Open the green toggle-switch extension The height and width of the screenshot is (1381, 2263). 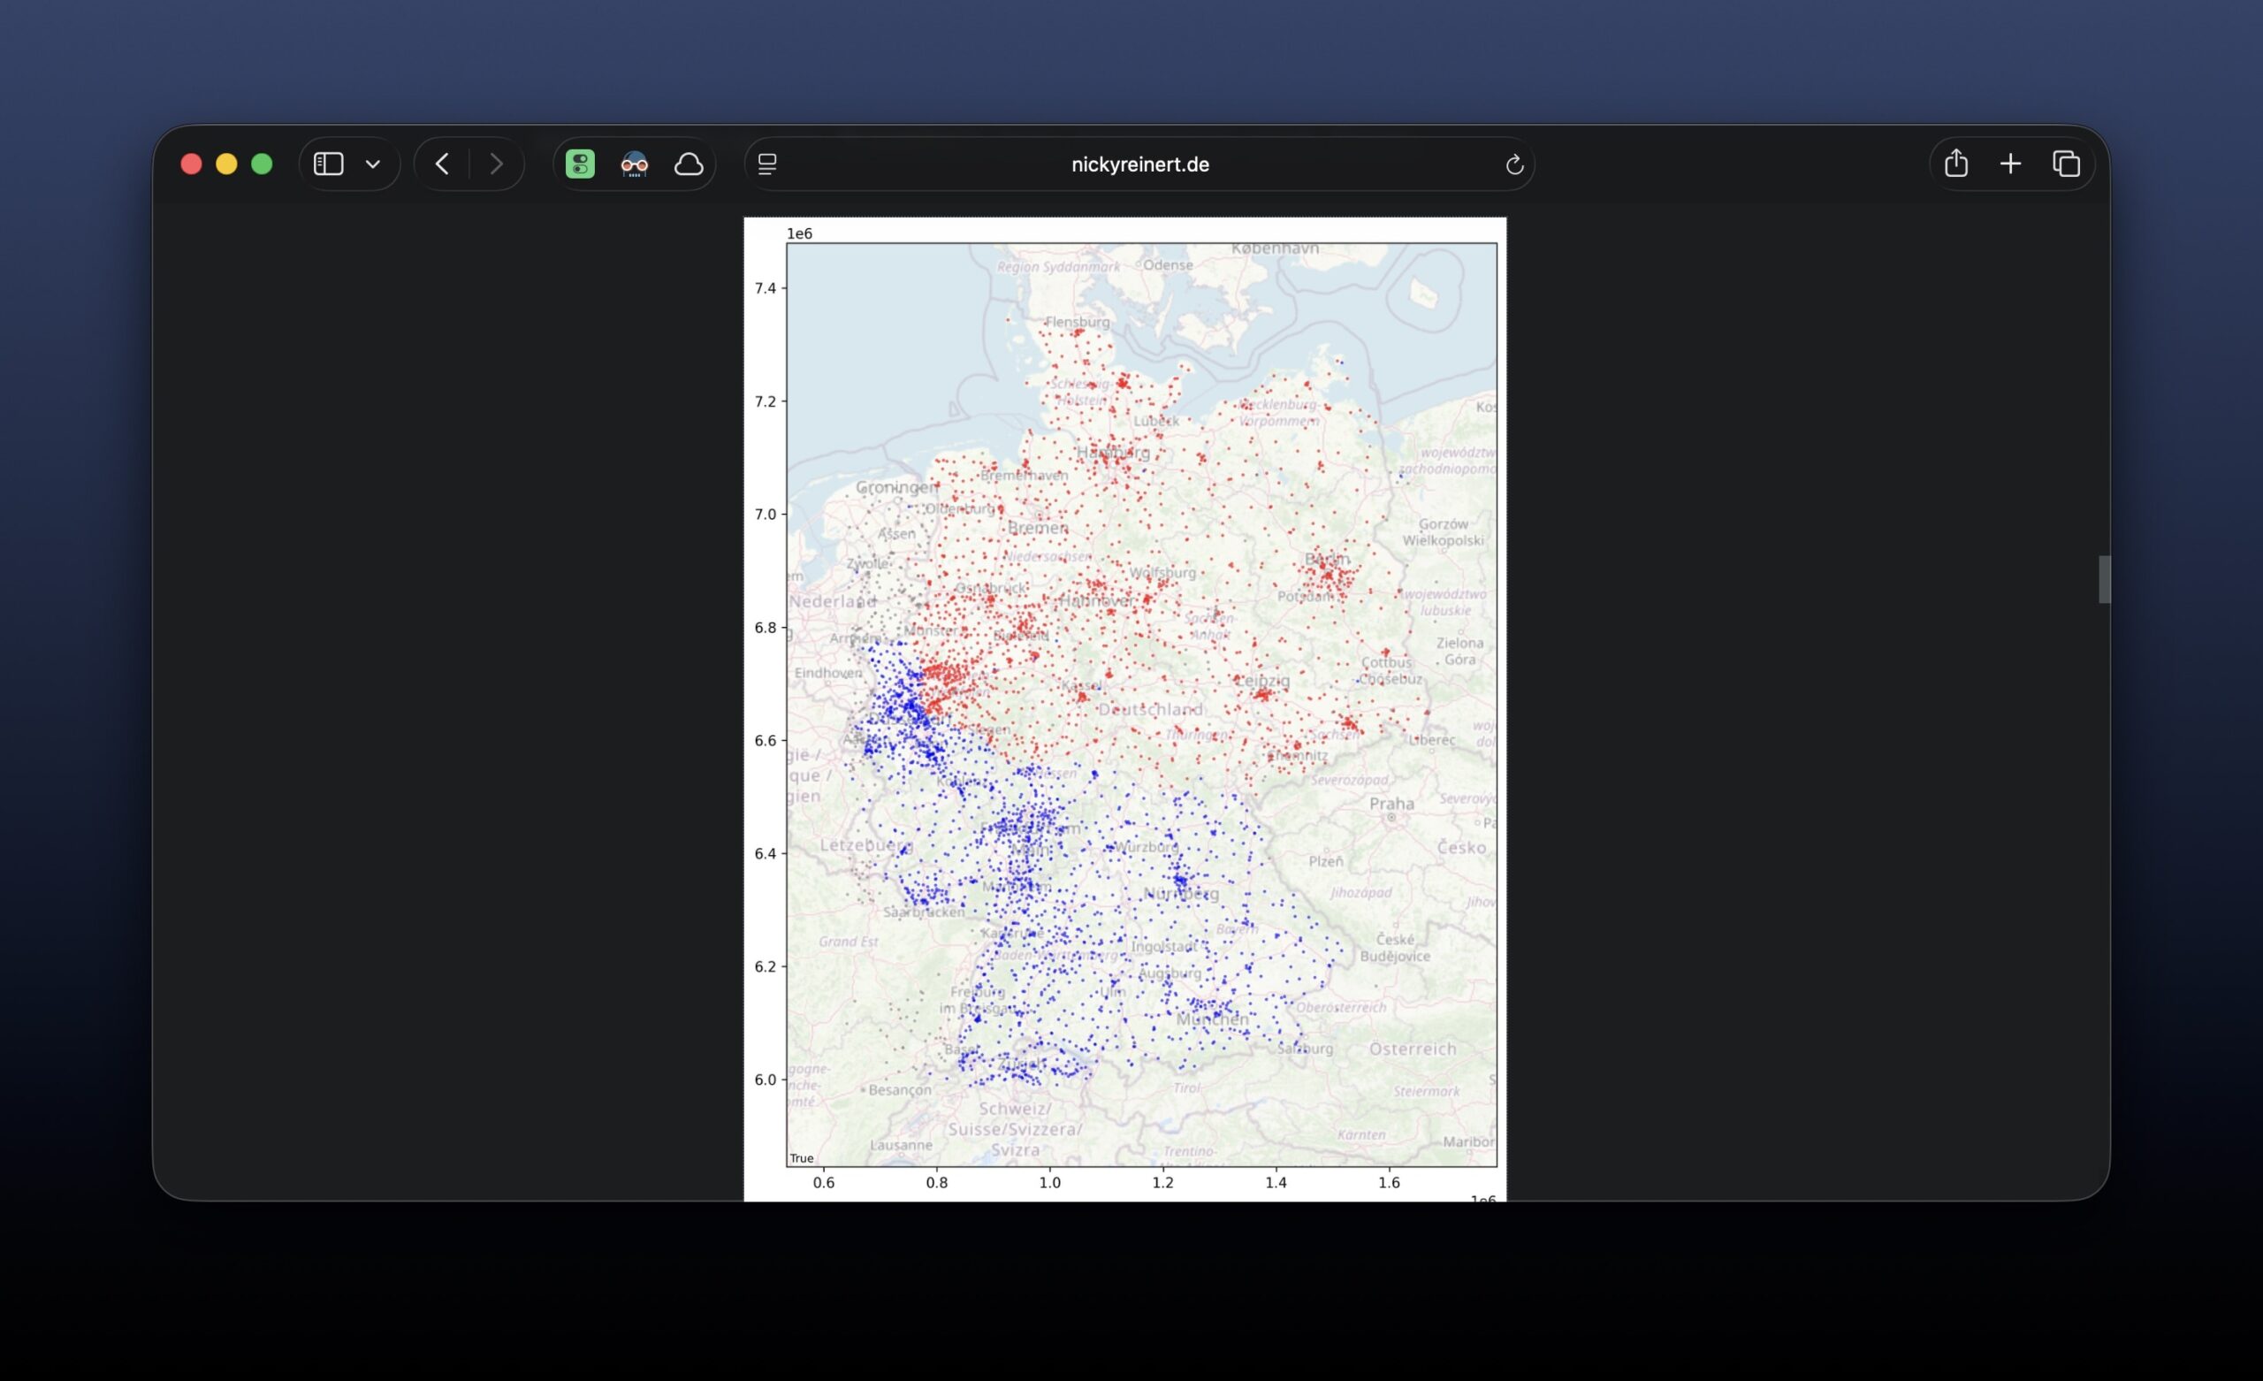point(580,164)
